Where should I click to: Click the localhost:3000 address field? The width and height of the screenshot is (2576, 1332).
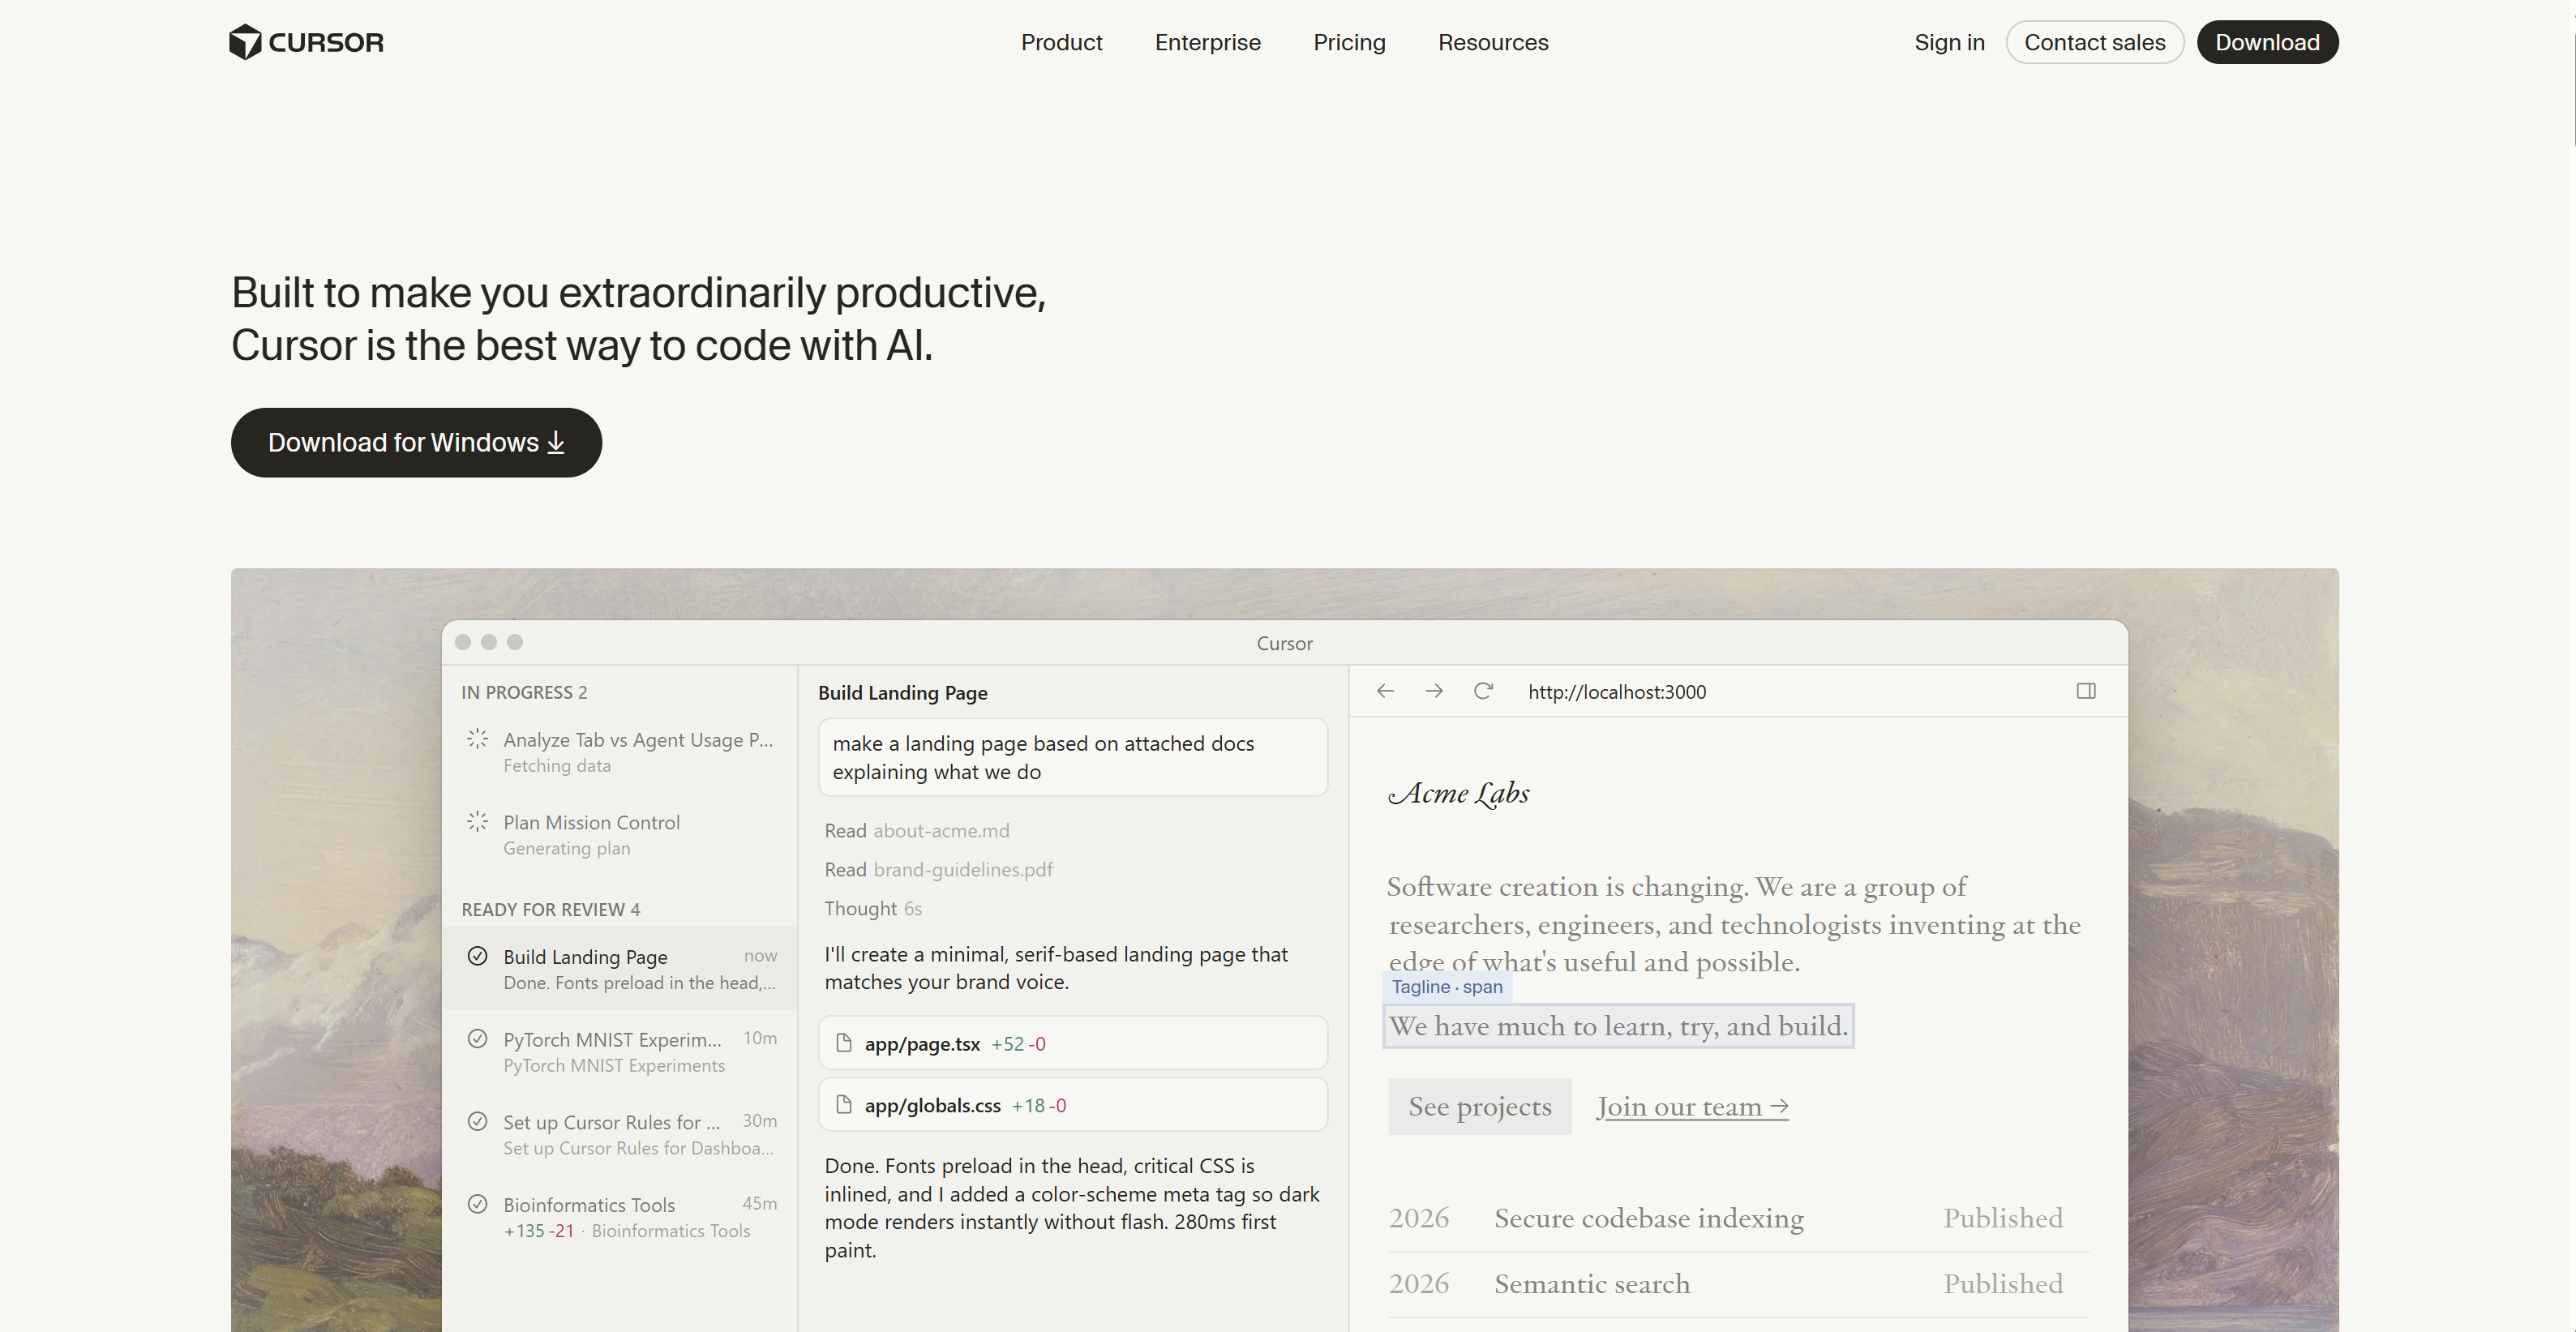1617,692
